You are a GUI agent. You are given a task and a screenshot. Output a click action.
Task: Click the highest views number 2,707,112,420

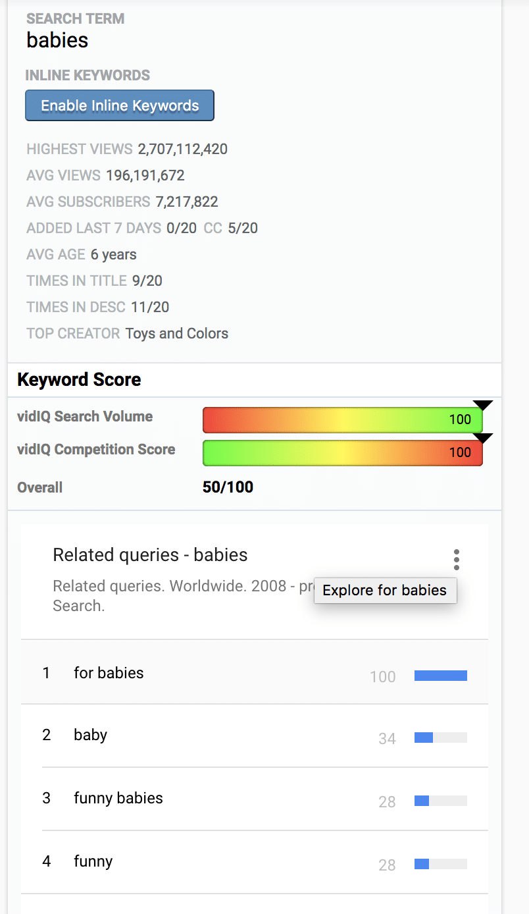(183, 149)
